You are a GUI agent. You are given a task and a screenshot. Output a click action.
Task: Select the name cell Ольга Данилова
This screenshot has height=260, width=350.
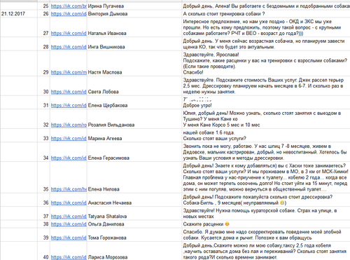click(x=134, y=224)
